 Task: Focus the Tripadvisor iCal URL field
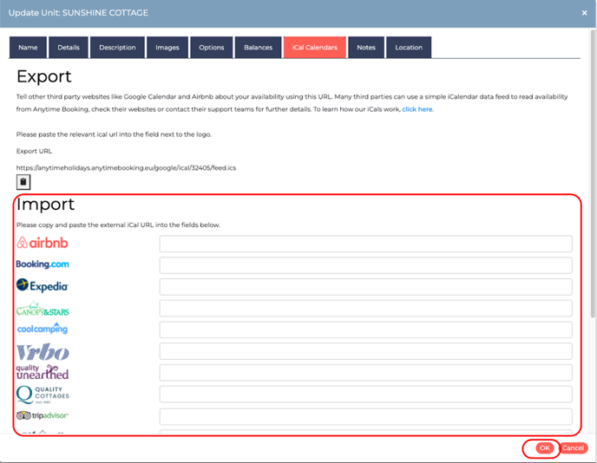365,416
